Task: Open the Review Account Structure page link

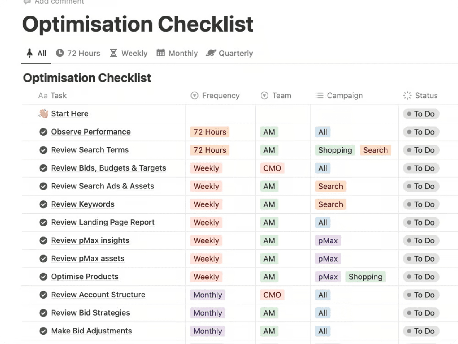Action: tap(98, 295)
